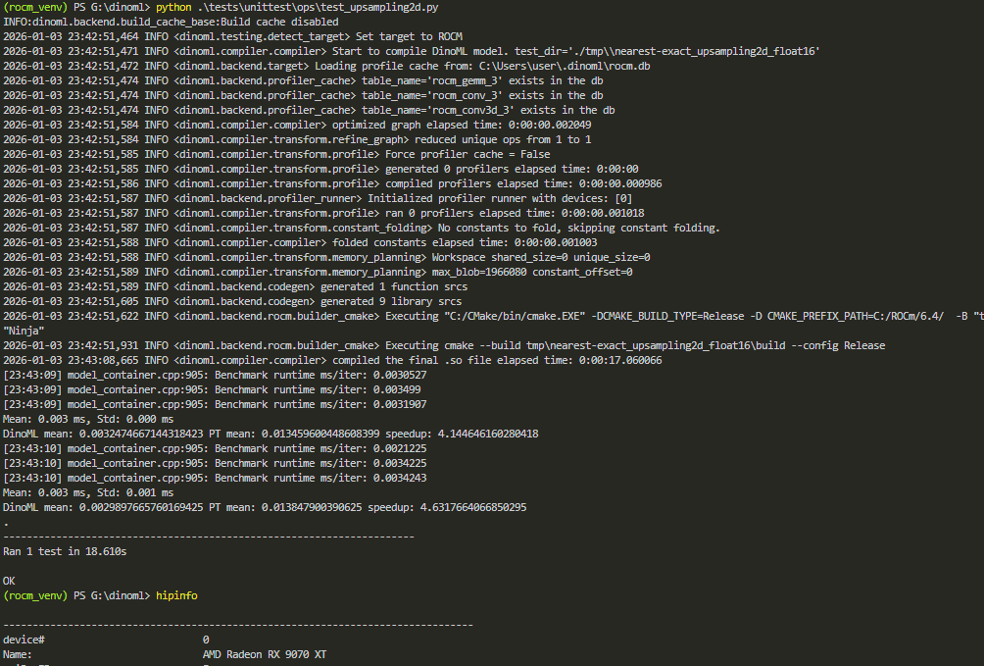Viewport: 984px width, 666px height.
Task: Click 'AMD Radeon RX 9070 XT' device name
Action: coord(265,654)
